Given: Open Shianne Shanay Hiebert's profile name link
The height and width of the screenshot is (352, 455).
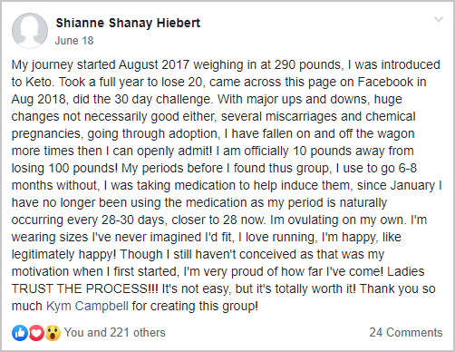Looking at the screenshot, I should (128, 23).
